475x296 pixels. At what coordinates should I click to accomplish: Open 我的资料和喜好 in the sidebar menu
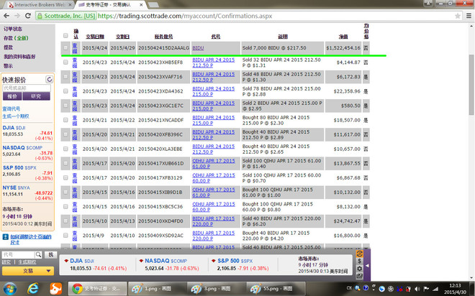point(19,57)
